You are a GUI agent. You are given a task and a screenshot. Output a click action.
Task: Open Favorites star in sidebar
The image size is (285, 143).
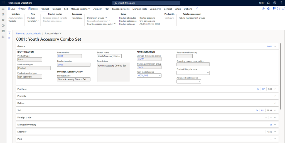[3, 20]
